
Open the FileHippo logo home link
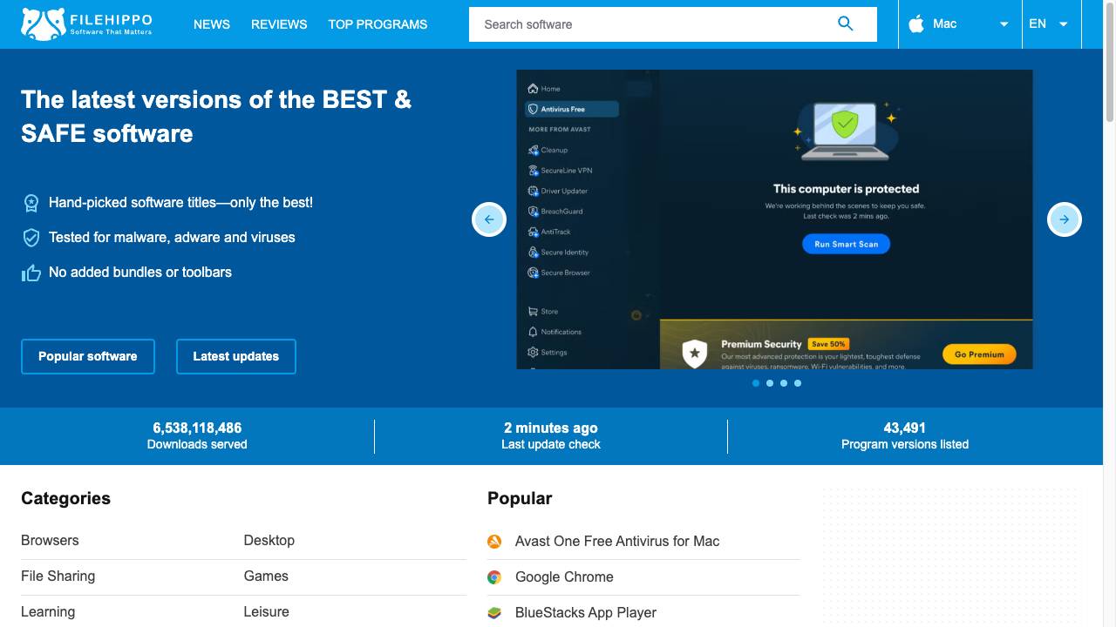click(86, 24)
